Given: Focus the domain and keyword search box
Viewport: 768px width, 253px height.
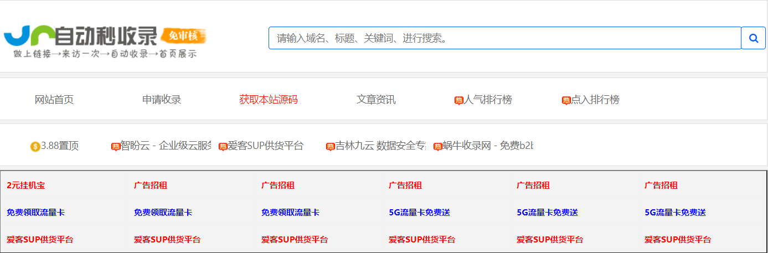Looking at the screenshot, I should tap(504, 38).
